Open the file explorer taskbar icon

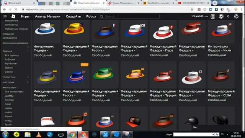(28, 135)
